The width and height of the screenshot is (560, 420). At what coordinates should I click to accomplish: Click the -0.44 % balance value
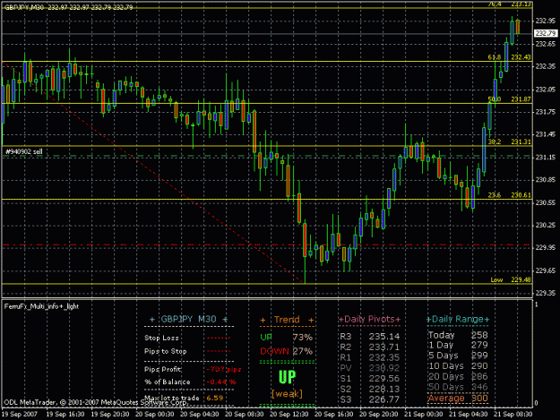coord(221,381)
